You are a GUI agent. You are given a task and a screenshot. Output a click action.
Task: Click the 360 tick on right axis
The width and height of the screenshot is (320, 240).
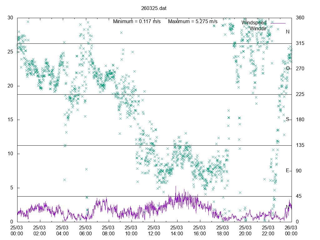click(299, 18)
